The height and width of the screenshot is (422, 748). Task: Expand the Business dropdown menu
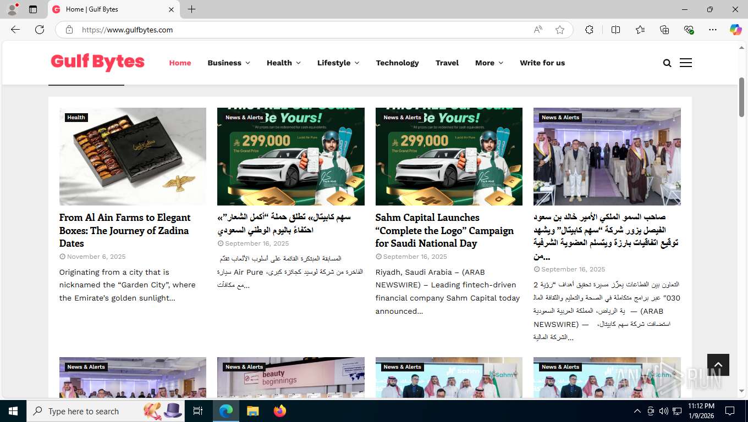pos(229,63)
